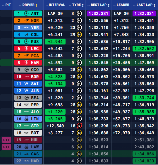The height and width of the screenshot is (165, 158).
Task: Click the Aston Martin logo on ALO's badge
Action: click(26, 112)
